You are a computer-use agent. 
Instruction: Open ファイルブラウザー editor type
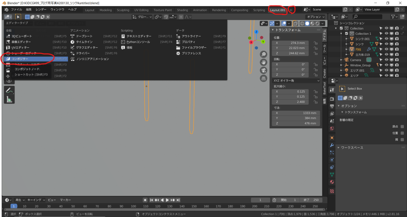201,48
